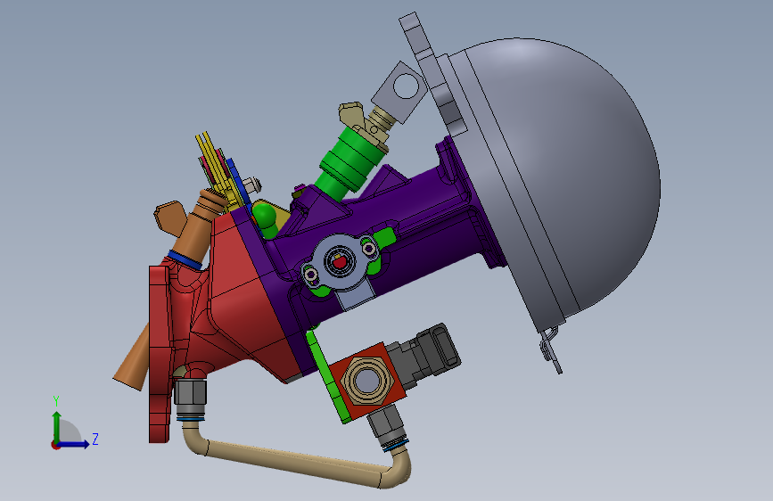Click the red origin ball of the triad
Image resolution: width=773 pixels, height=501 pixels.
(55, 445)
